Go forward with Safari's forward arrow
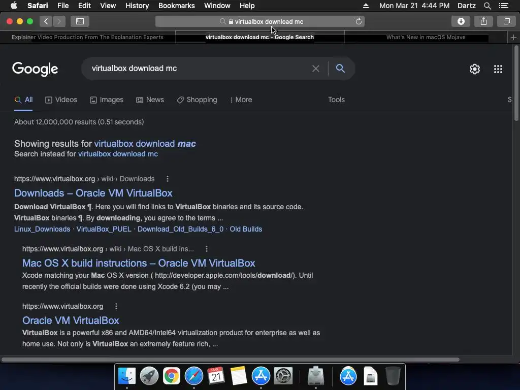Screen dimensions: 520x390 (59, 21)
